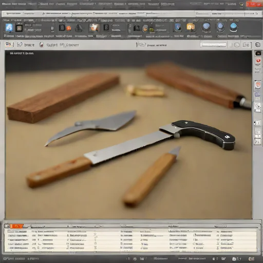
Task: Click the rounded dark icon at the secondary toolbar's end
Action: (258, 45)
